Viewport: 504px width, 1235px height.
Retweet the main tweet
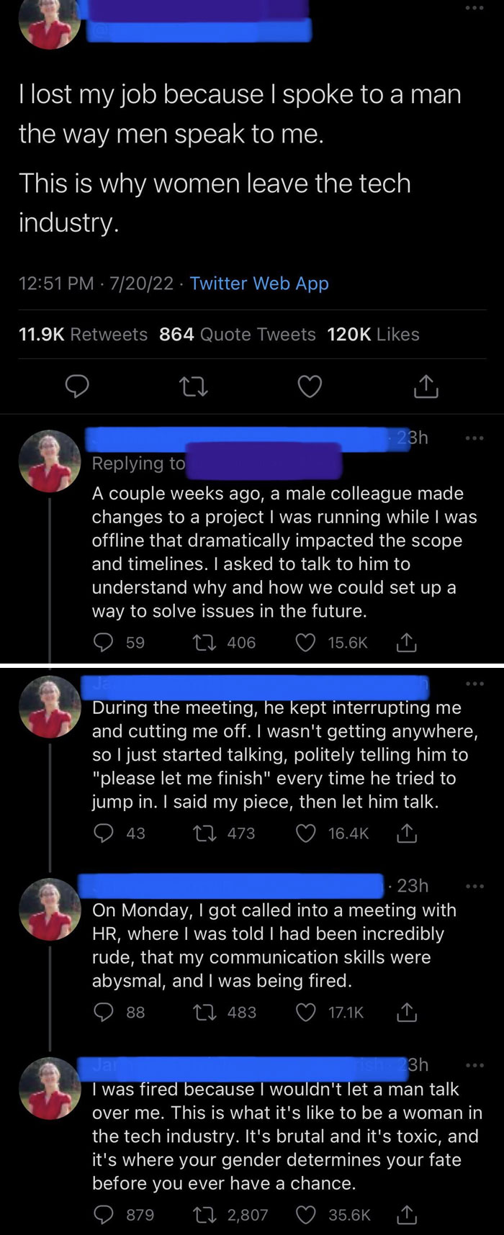[x=193, y=386]
